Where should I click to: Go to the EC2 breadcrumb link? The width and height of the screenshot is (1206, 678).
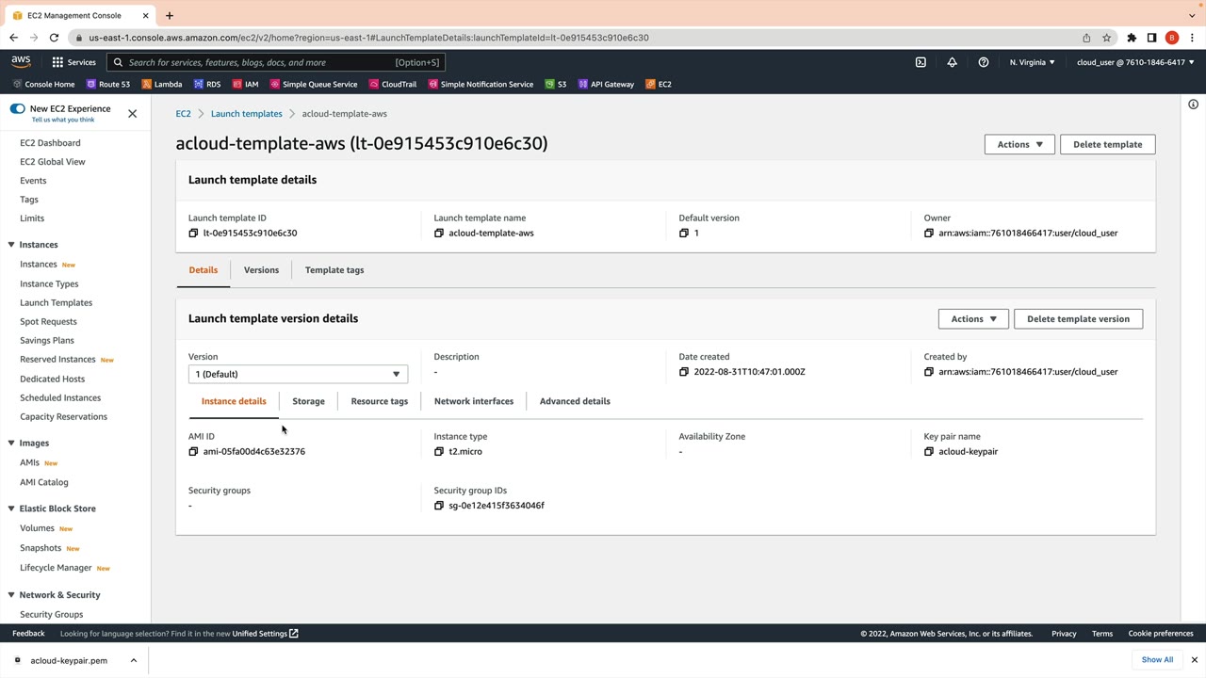183,114
